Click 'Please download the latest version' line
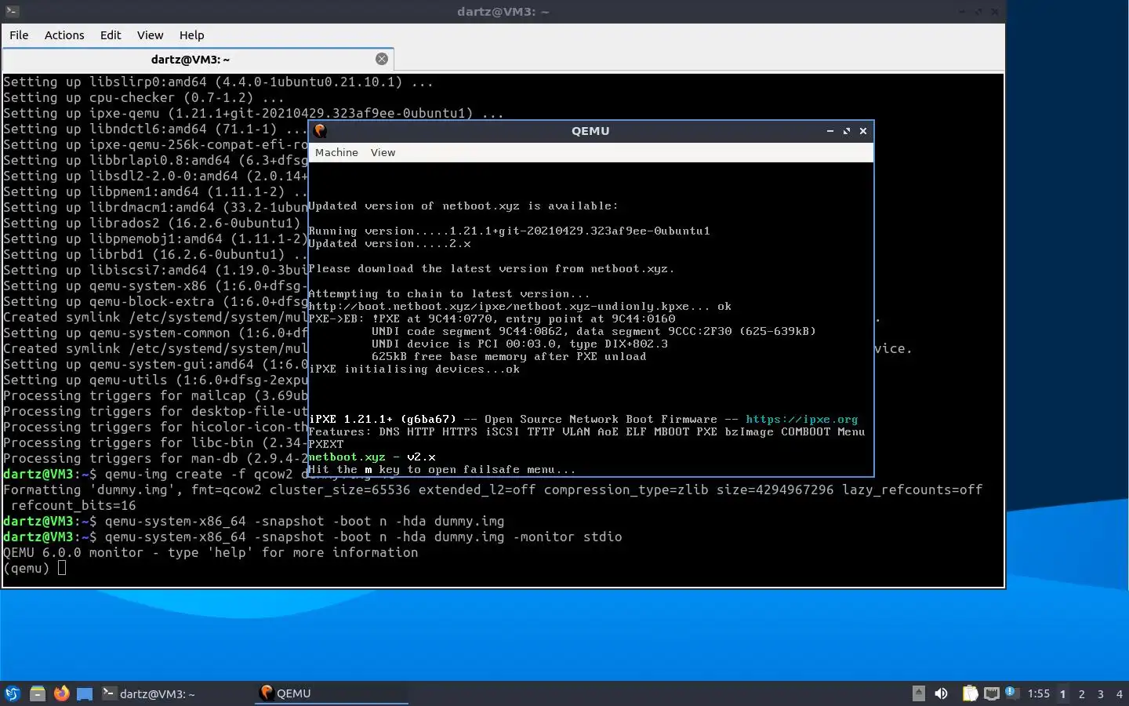Image resolution: width=1129 pixels, height=706 pixels. click(x=491, y=269)
